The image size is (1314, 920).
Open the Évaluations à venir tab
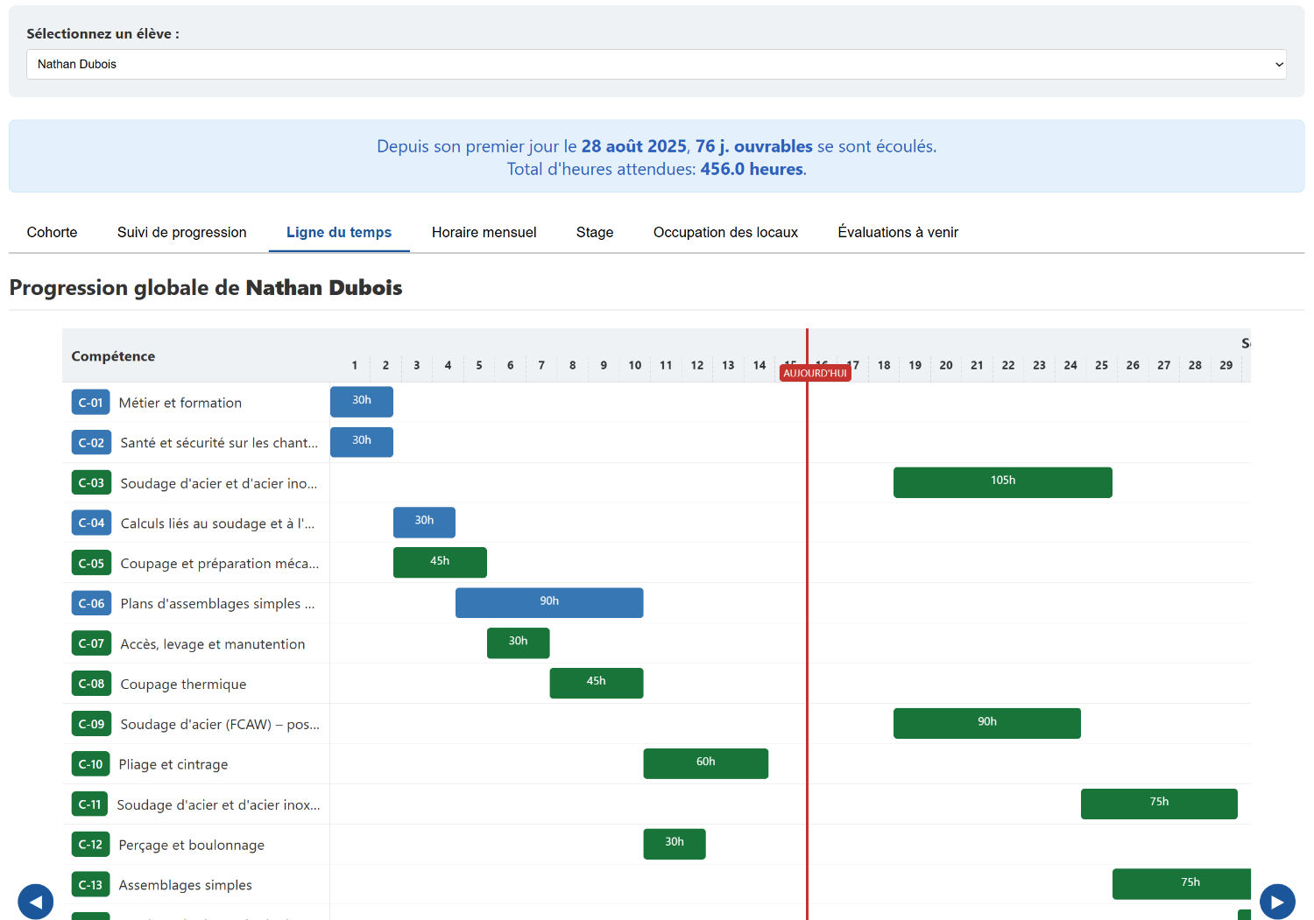898,232
